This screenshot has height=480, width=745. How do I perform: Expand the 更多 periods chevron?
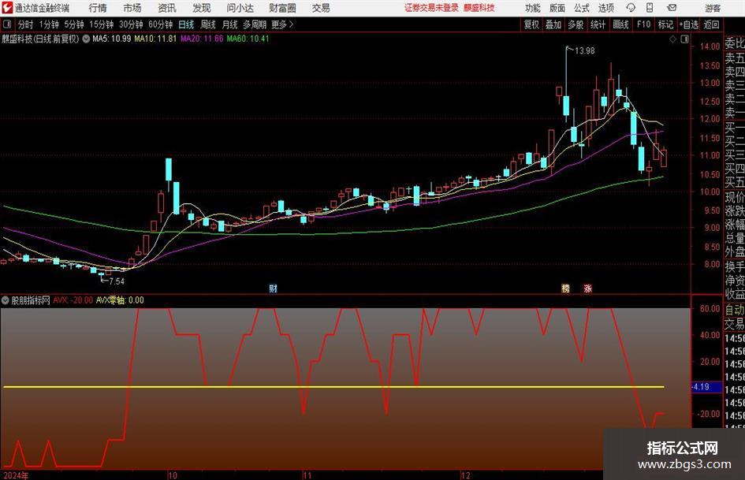pyautogui.click(x=291, y=24)
